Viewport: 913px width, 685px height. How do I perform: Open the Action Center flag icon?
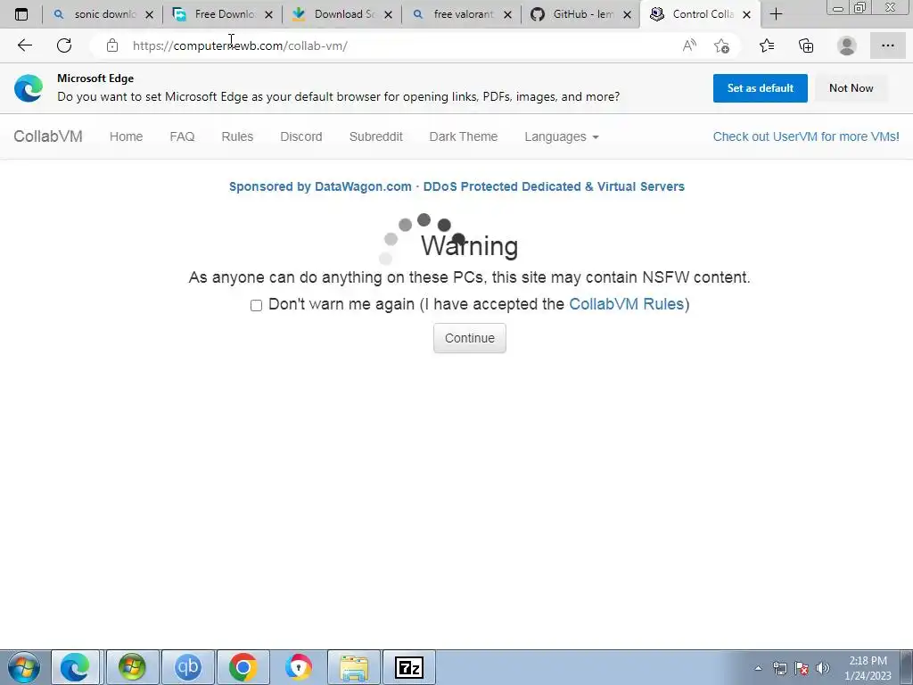point(802,668)
